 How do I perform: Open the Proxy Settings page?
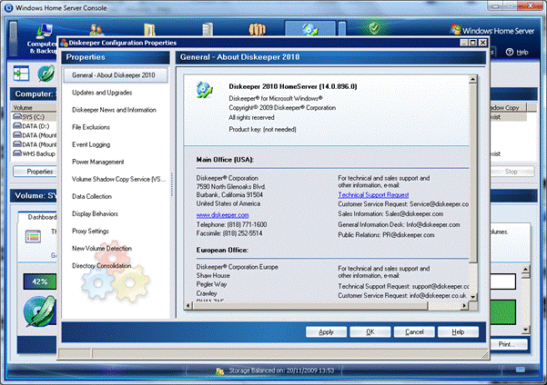tap(90, 232)
